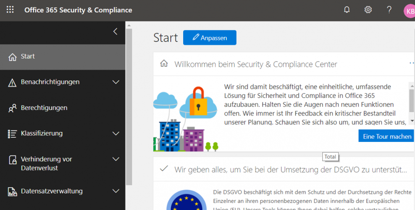Screen dimensions: 415x210
Task: Expand the Benachrichtigungen chevron
Action: coord(116,82)
